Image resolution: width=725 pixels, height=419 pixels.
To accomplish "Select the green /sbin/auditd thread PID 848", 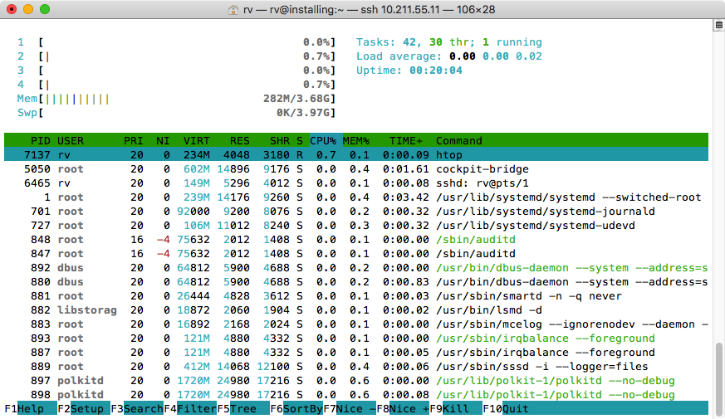I will [x=356, y=239].
